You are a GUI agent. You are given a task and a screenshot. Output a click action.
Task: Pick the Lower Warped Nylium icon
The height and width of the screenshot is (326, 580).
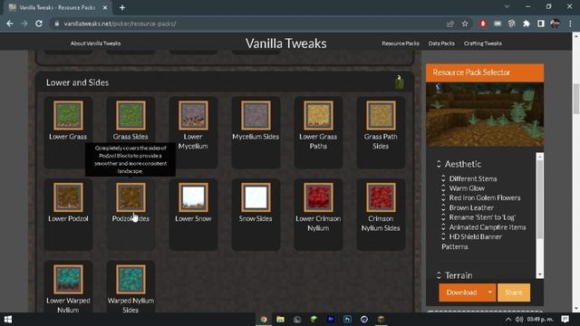[x=68, y=280]
